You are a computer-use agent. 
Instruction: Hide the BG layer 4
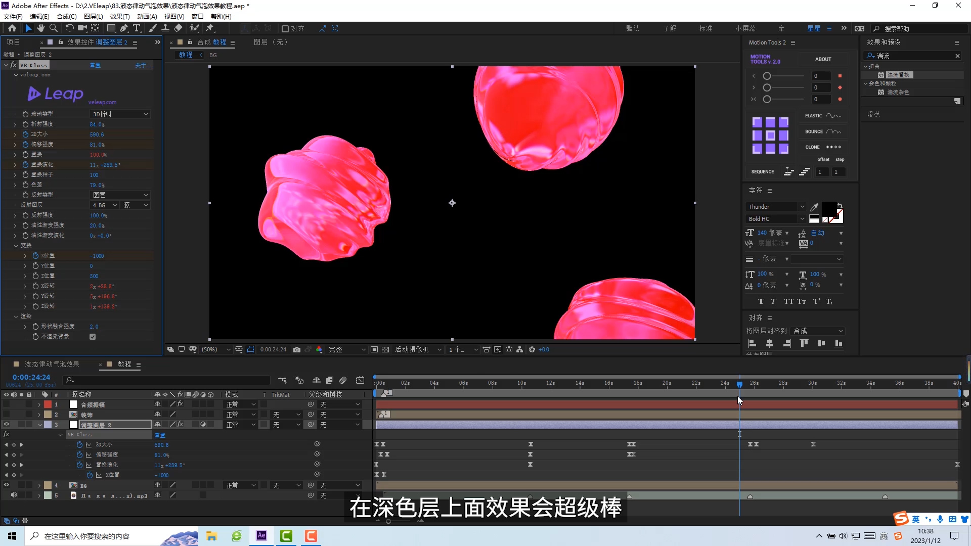[7, 485]
